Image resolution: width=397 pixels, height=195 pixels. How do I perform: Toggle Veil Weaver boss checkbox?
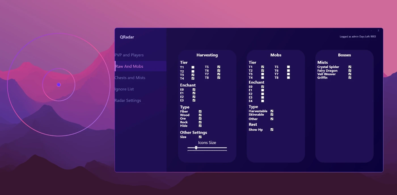coord(350,74)
